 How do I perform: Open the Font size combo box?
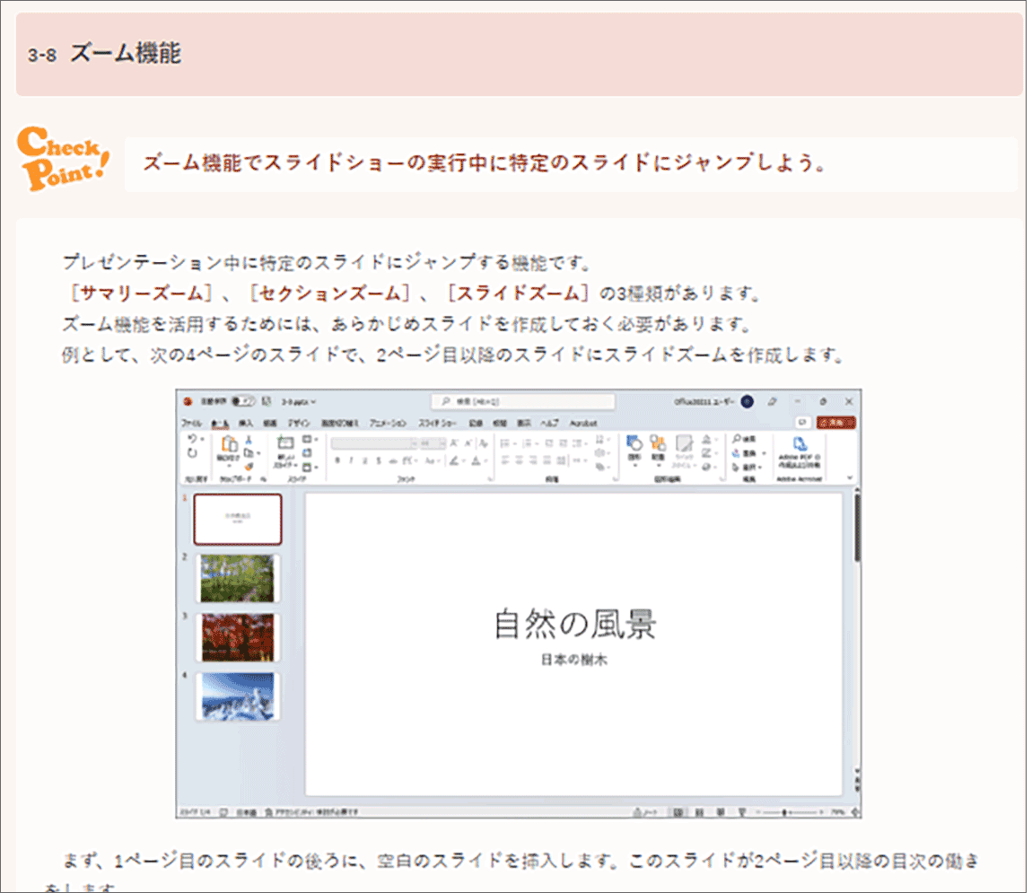click(x=433, y=442)
